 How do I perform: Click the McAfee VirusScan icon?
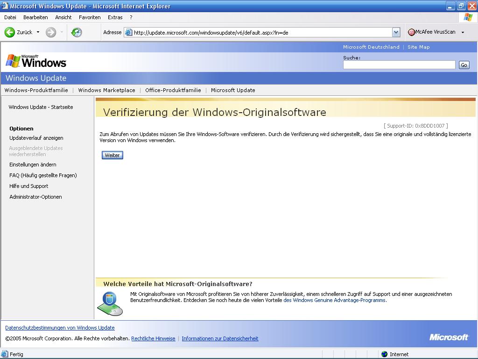[412, 32]
